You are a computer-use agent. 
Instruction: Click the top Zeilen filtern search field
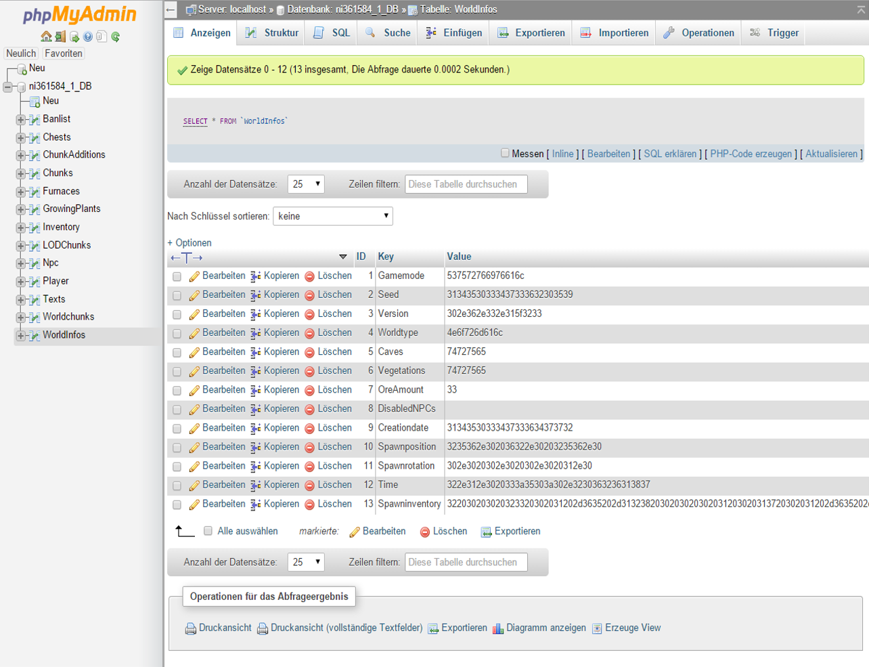click(x=466, y=184)
